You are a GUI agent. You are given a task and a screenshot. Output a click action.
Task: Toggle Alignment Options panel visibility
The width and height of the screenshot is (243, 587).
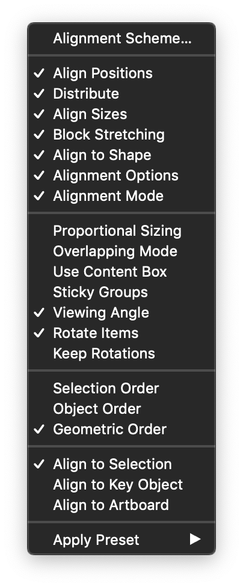[x=121, y=176]
